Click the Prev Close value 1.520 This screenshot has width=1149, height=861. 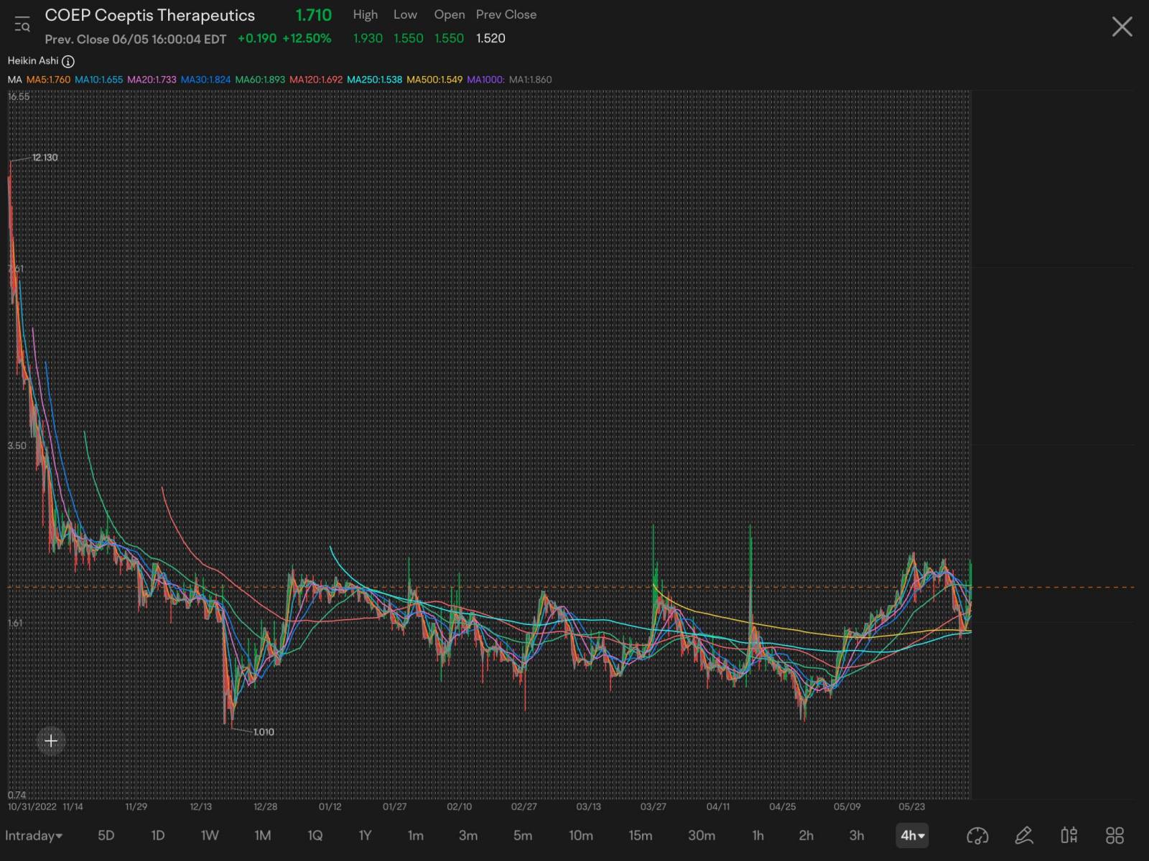(490, 39)
